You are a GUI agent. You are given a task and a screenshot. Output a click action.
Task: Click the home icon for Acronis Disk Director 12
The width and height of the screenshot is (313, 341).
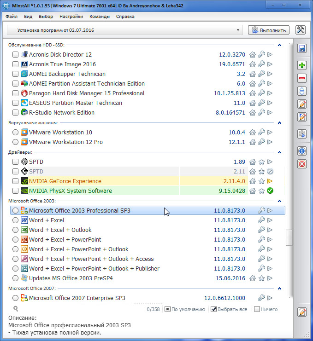coord(253,54)
